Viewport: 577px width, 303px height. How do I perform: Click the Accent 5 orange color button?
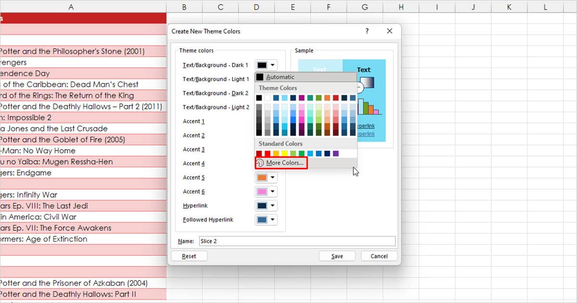tap(263, 177)
